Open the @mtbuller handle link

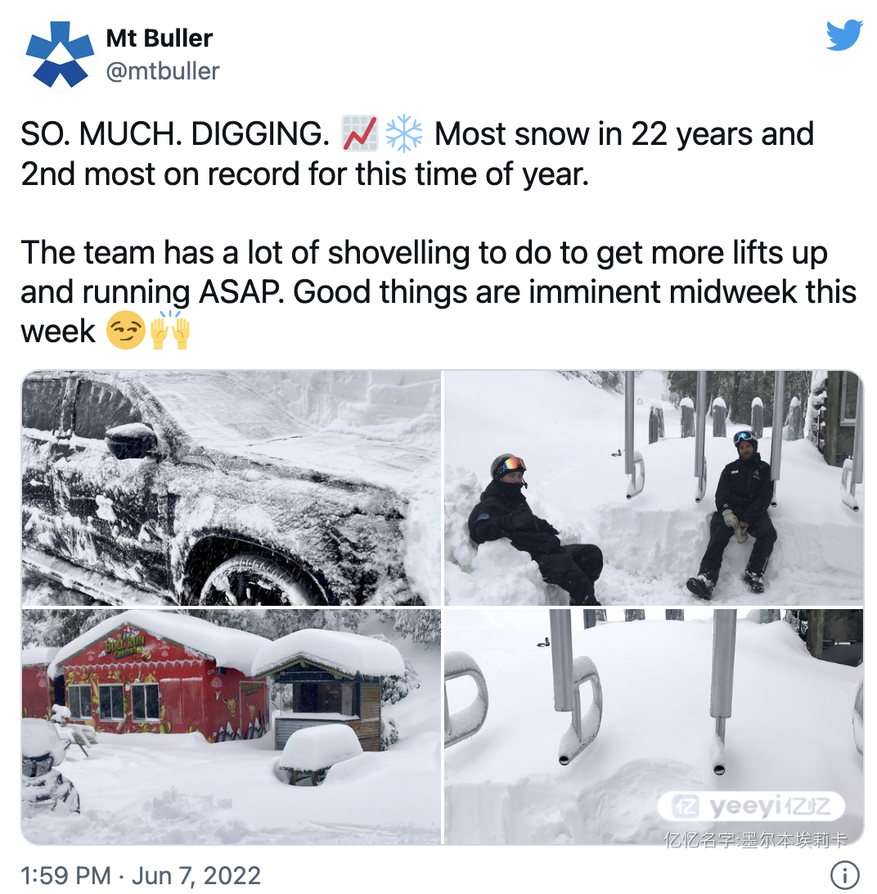coord(163,71)
